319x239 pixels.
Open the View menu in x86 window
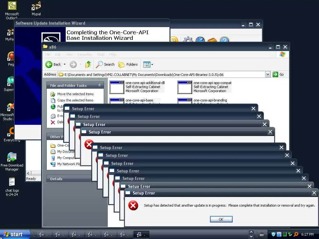[69, 54]
